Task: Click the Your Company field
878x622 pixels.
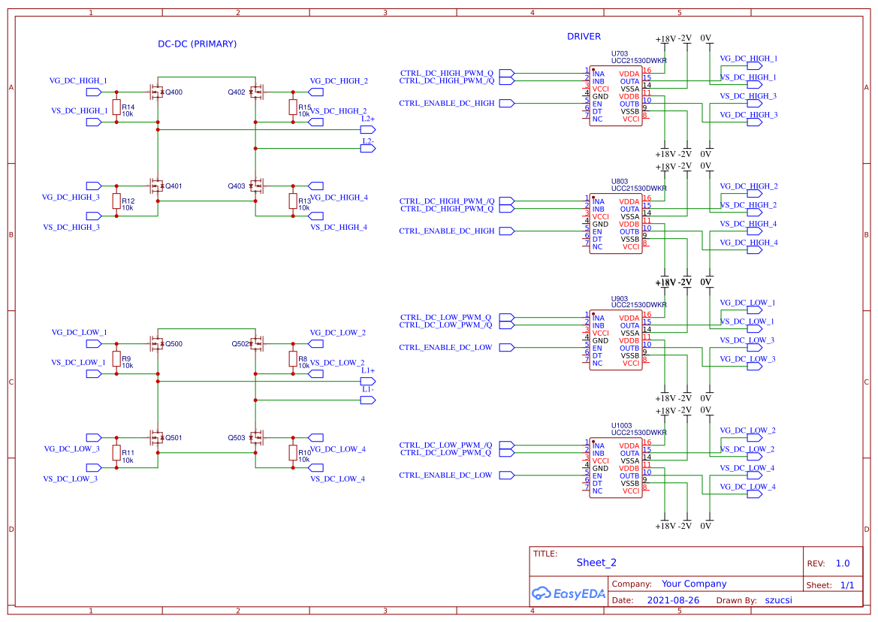Action: 694,584
